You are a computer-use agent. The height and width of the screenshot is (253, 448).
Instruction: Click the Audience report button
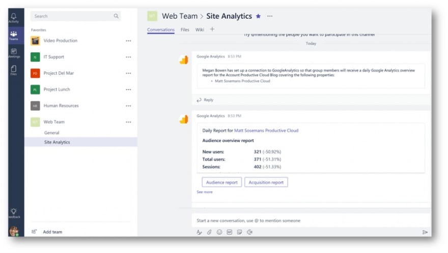222,182
